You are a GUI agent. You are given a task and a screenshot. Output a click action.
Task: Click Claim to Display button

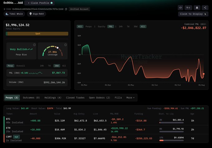coord(193,14)
